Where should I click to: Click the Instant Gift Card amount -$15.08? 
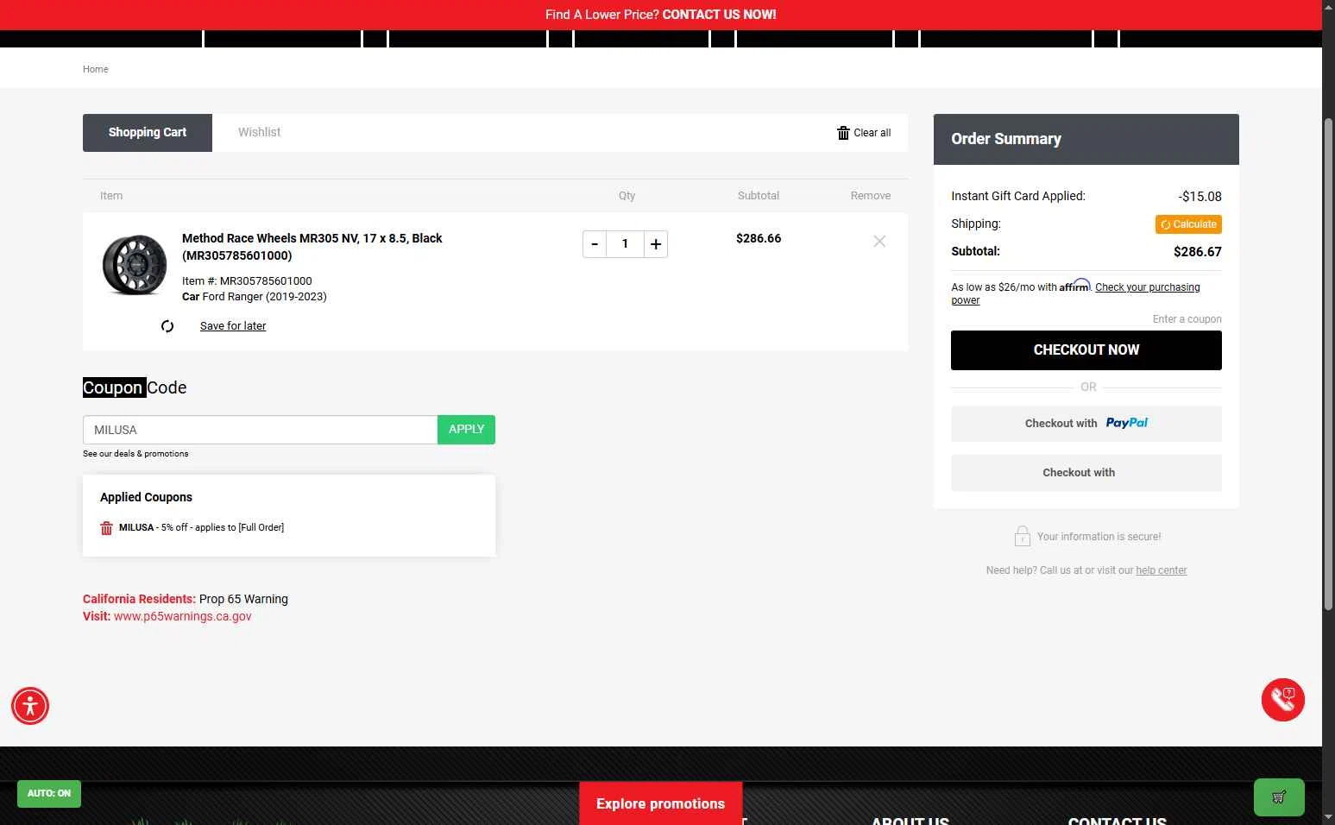click(1200, 197)
